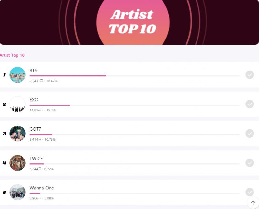Click the EXO artist name

pos(34,100)
